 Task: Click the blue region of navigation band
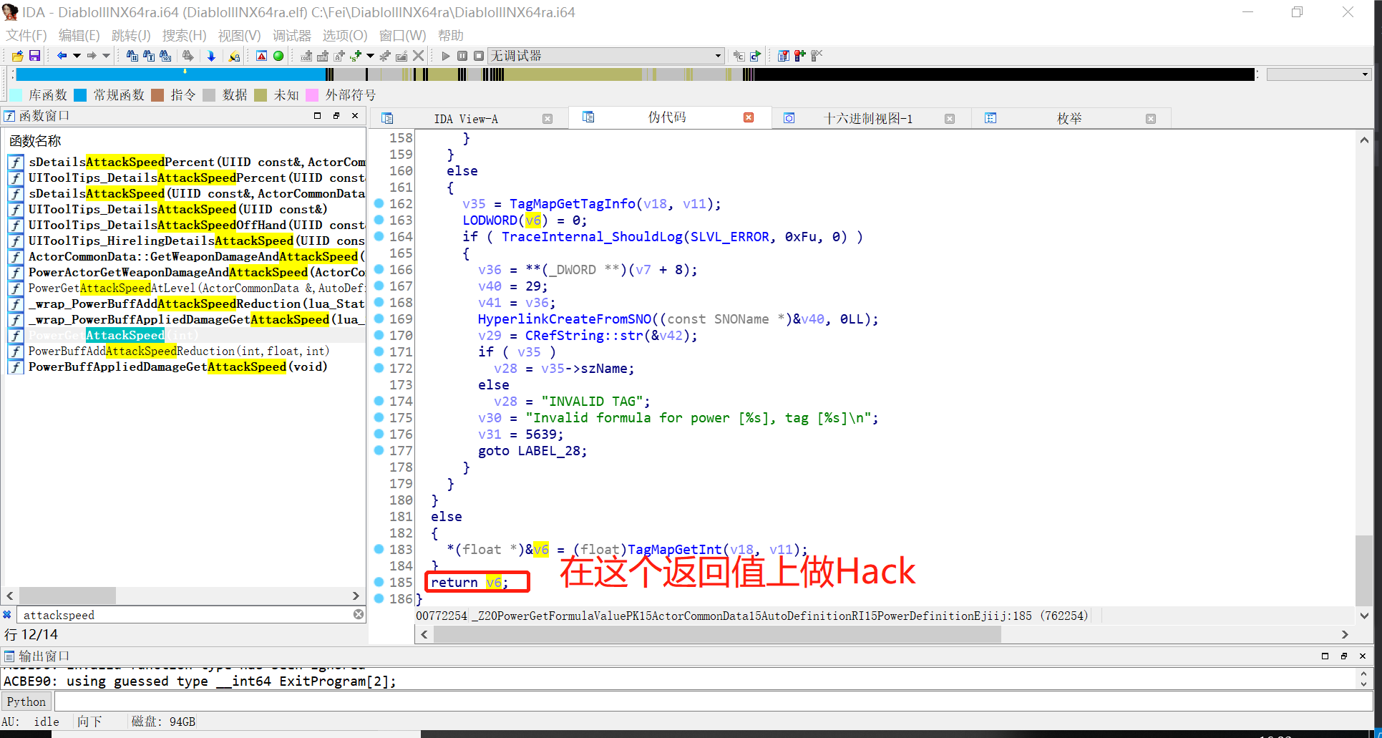[171, 74]
